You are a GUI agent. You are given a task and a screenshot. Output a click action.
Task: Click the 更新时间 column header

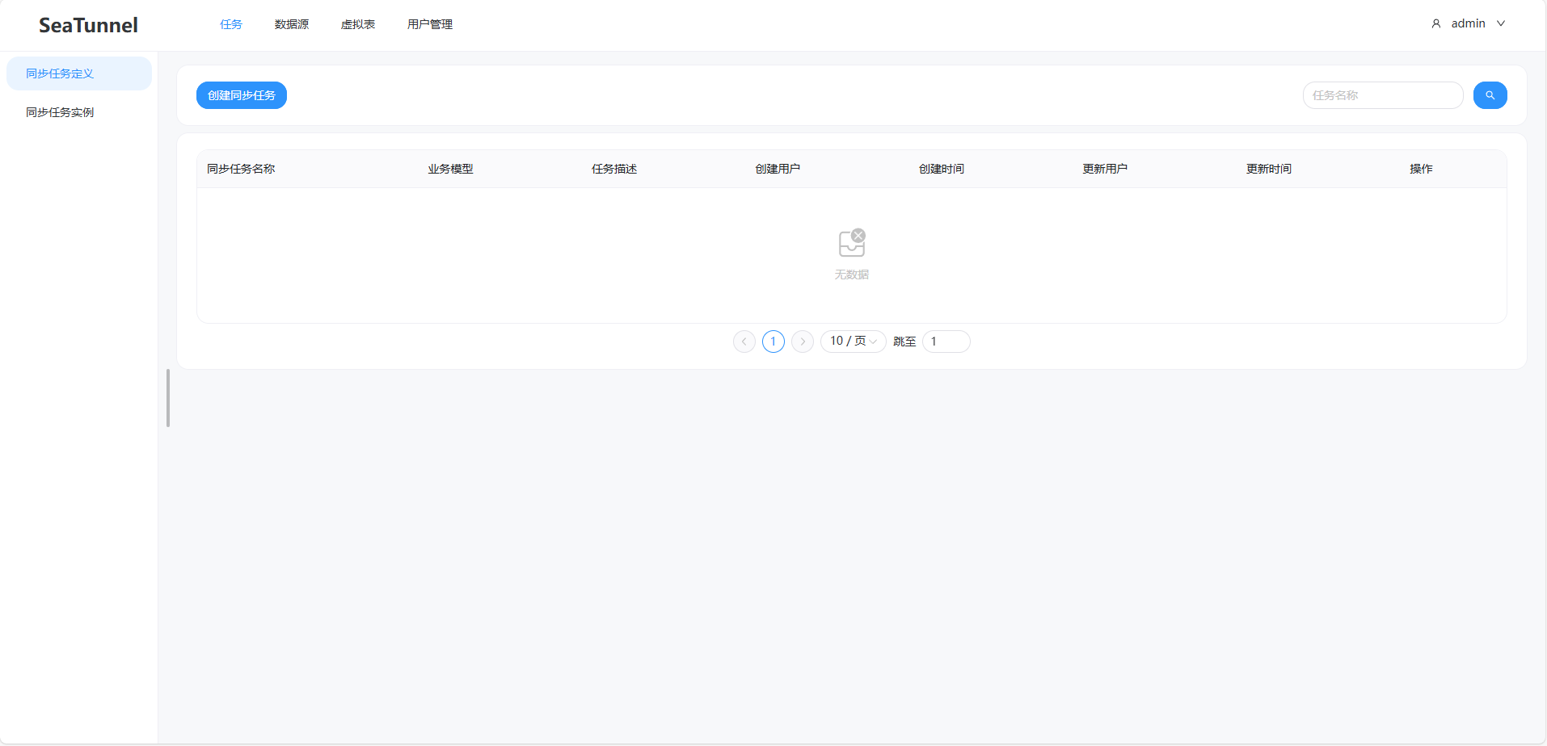coord(1269,169)
